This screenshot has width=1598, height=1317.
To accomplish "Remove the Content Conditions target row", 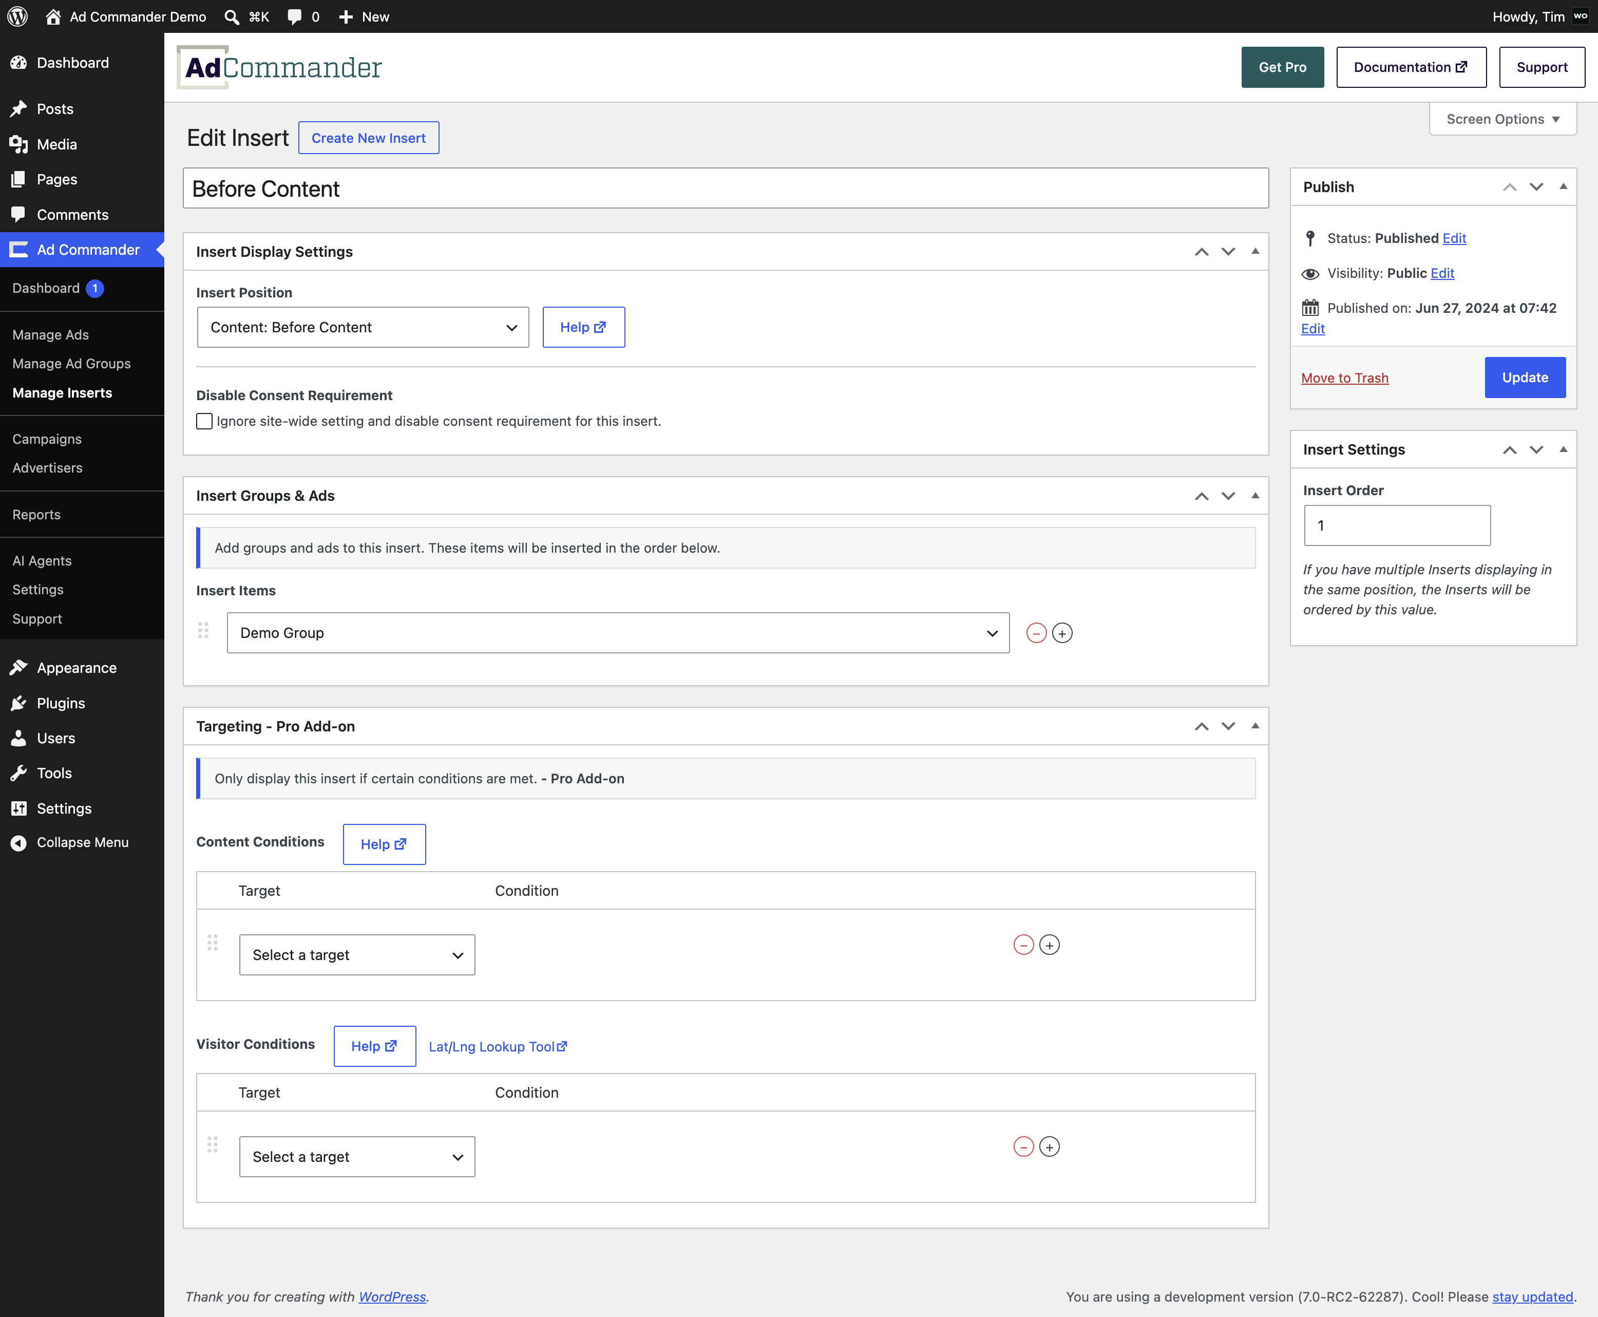I will click(x=1023, y=945).
